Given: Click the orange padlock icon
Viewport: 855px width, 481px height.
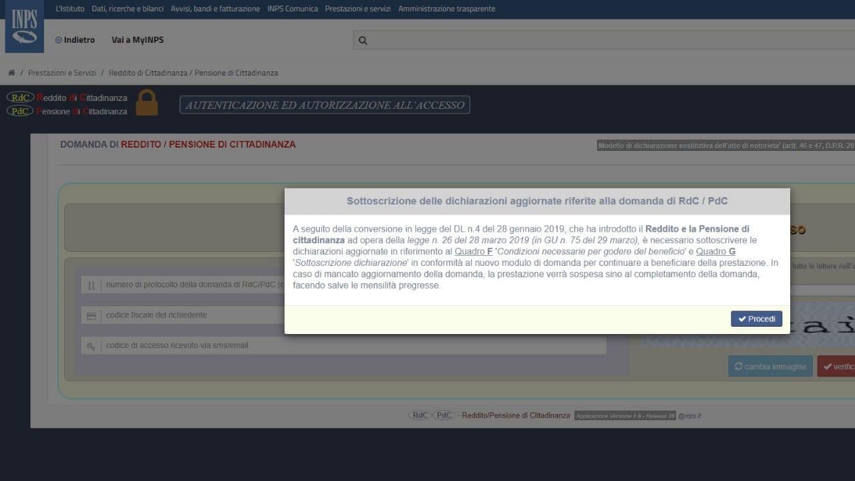Looking at the screenshot, I should coord(147,103).
